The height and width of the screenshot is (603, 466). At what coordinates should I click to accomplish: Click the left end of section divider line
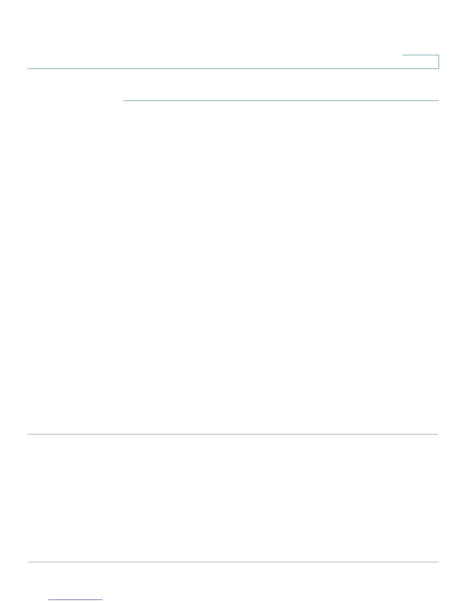click(x=125, y=101)
